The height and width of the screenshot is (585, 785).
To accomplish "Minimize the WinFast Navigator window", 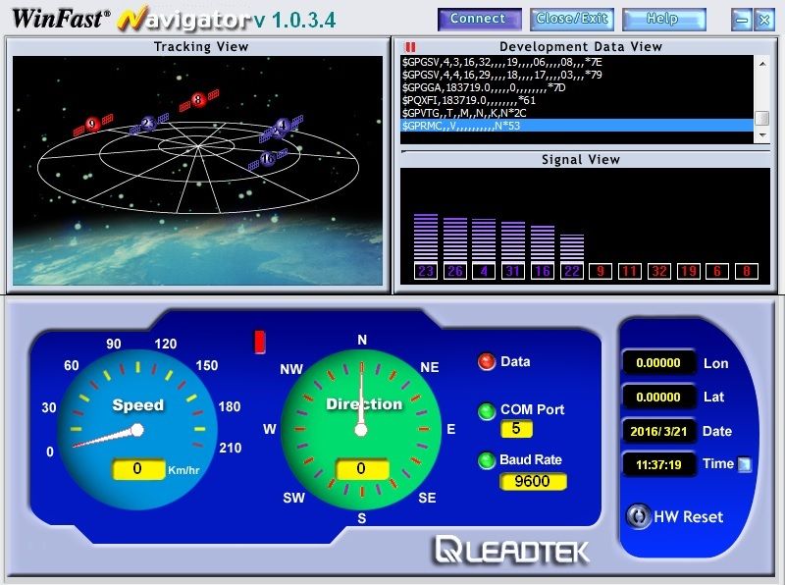I will 742,20.
